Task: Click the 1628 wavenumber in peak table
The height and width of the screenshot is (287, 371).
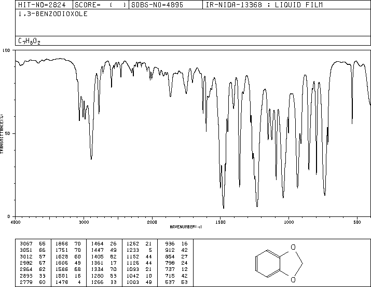Action: (62, 256)
